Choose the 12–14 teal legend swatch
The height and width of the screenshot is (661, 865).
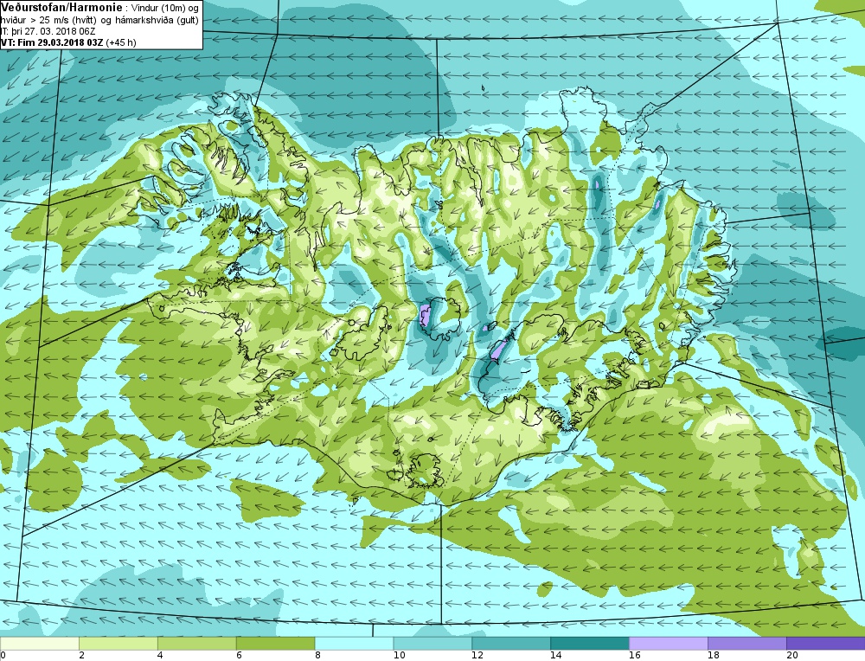[x=511, y=644]
